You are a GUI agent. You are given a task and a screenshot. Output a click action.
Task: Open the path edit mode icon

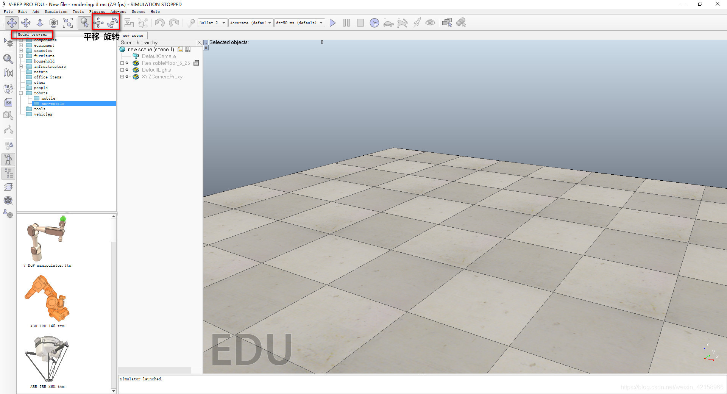(8, 130)
